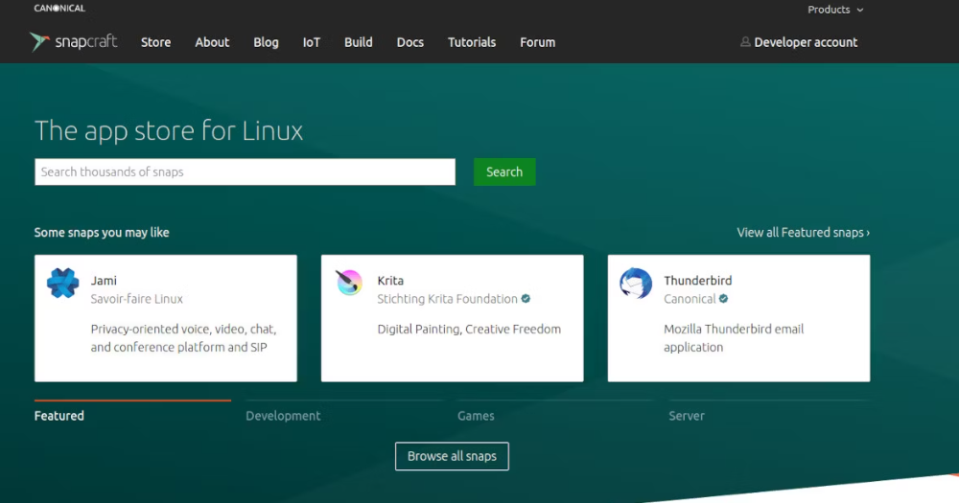Viewport: 959px width, 503px height.
Task: Open the Developer account link
Action: [806, 42]
